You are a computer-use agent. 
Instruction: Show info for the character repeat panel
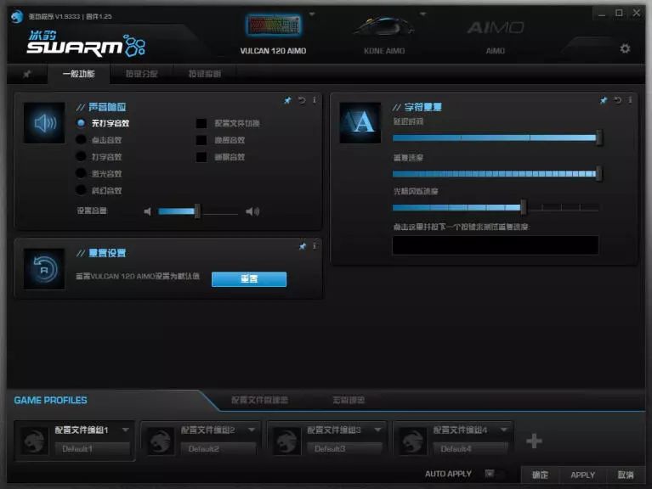(x=631, y=99)
